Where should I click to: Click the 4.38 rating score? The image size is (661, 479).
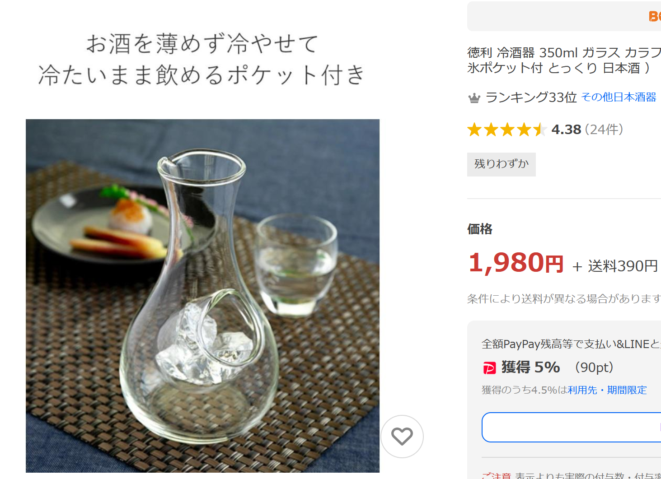click(x=566, y=130)
